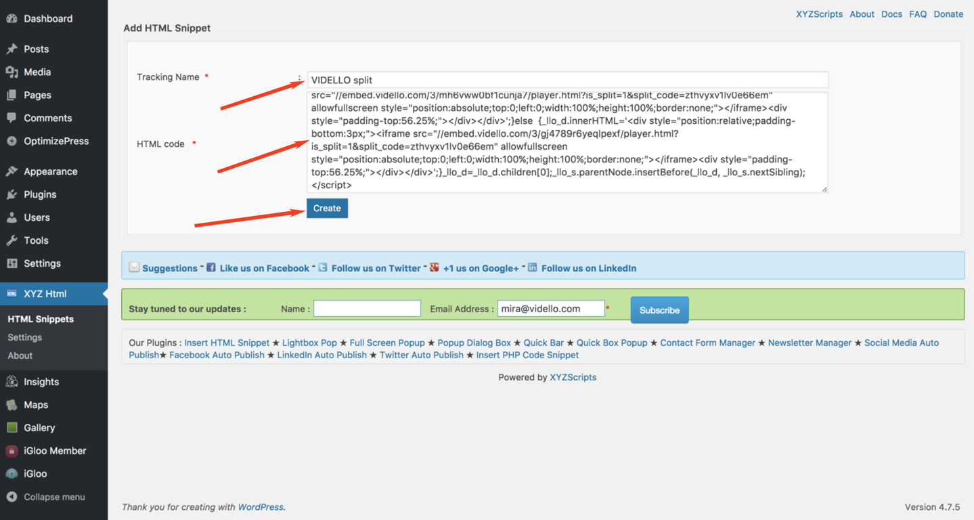Screen dimensions: 974x520
Task: Open the Donate link at top
Action: tap(948, 14)
